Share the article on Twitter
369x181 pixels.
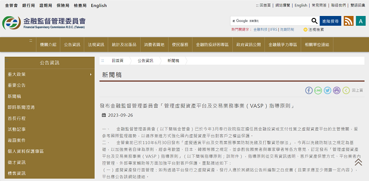point(327,90)
